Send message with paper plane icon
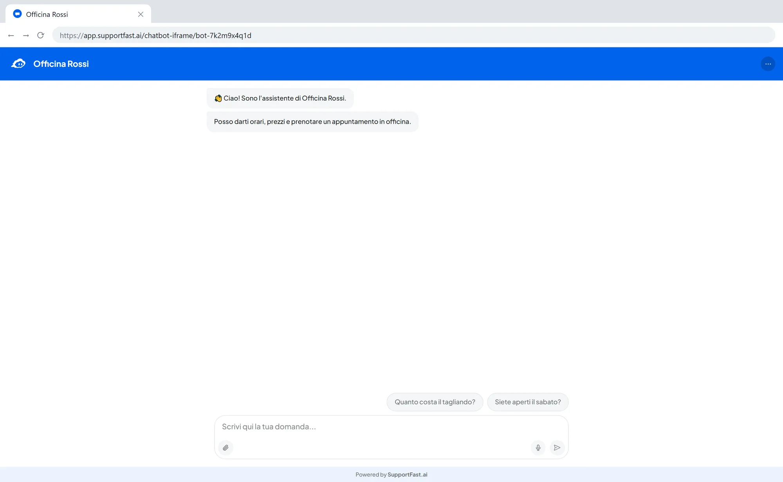The image size is (783, 482). pos(557,448)
